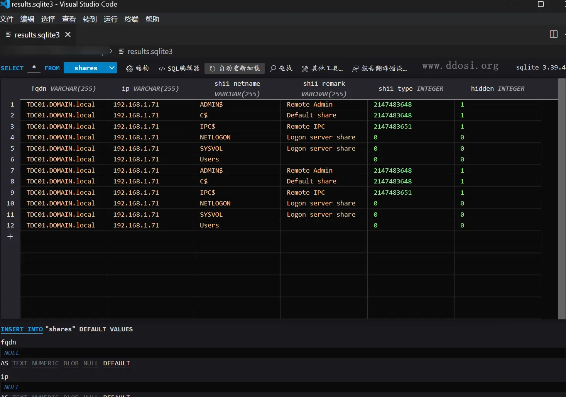Click Users cell in row 6
Screen dimensions: 566x397
tap(237, 159)
